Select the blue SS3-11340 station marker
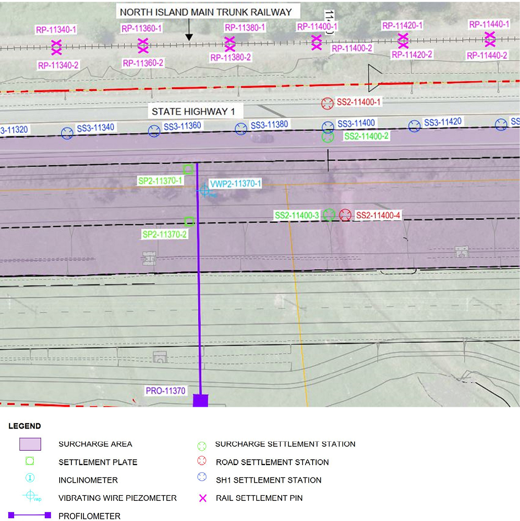Screen dimensions: 520x521 [x=67, y=133]
